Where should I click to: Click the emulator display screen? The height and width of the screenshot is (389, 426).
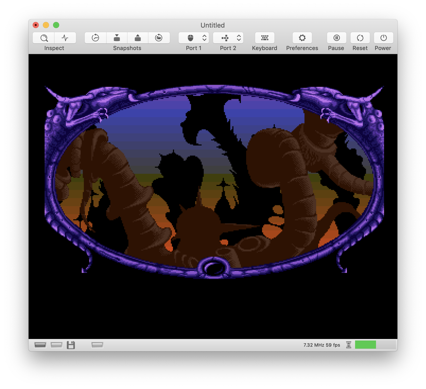[x=213, y=196]
